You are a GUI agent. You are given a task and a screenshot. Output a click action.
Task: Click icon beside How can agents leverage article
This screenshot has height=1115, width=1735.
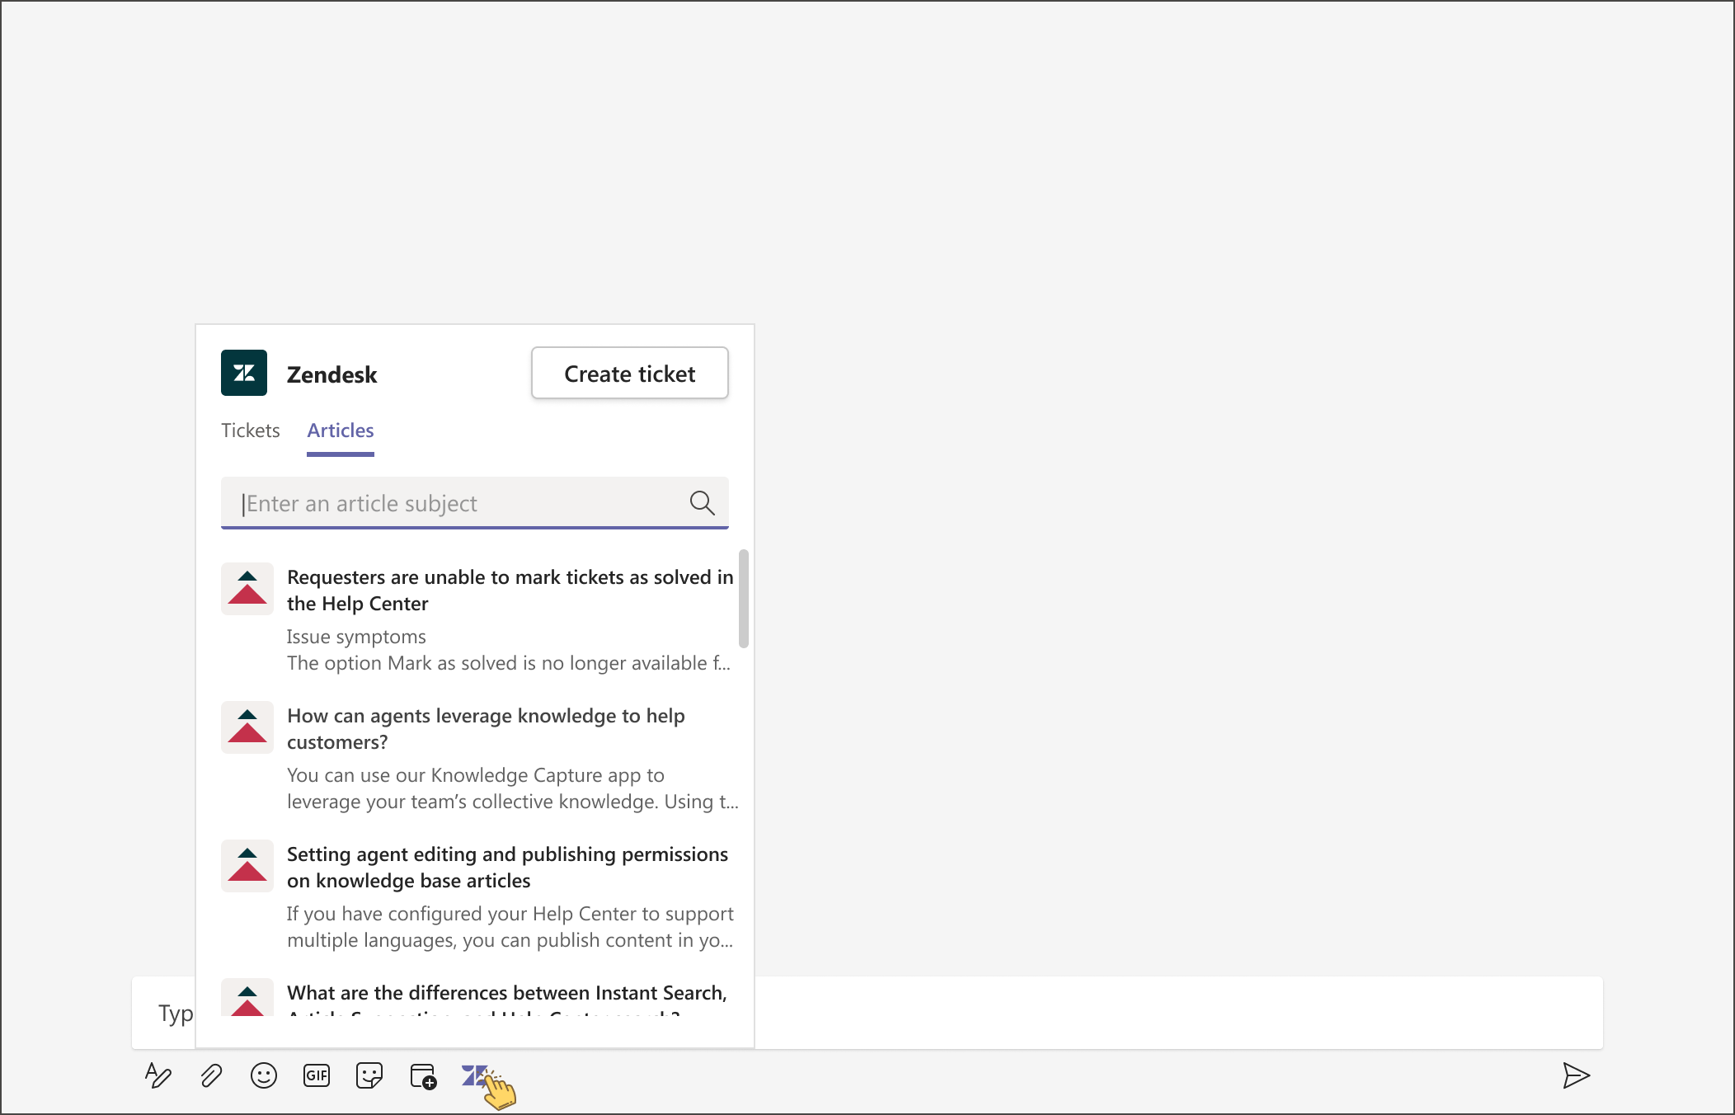(x=247, y=727)
